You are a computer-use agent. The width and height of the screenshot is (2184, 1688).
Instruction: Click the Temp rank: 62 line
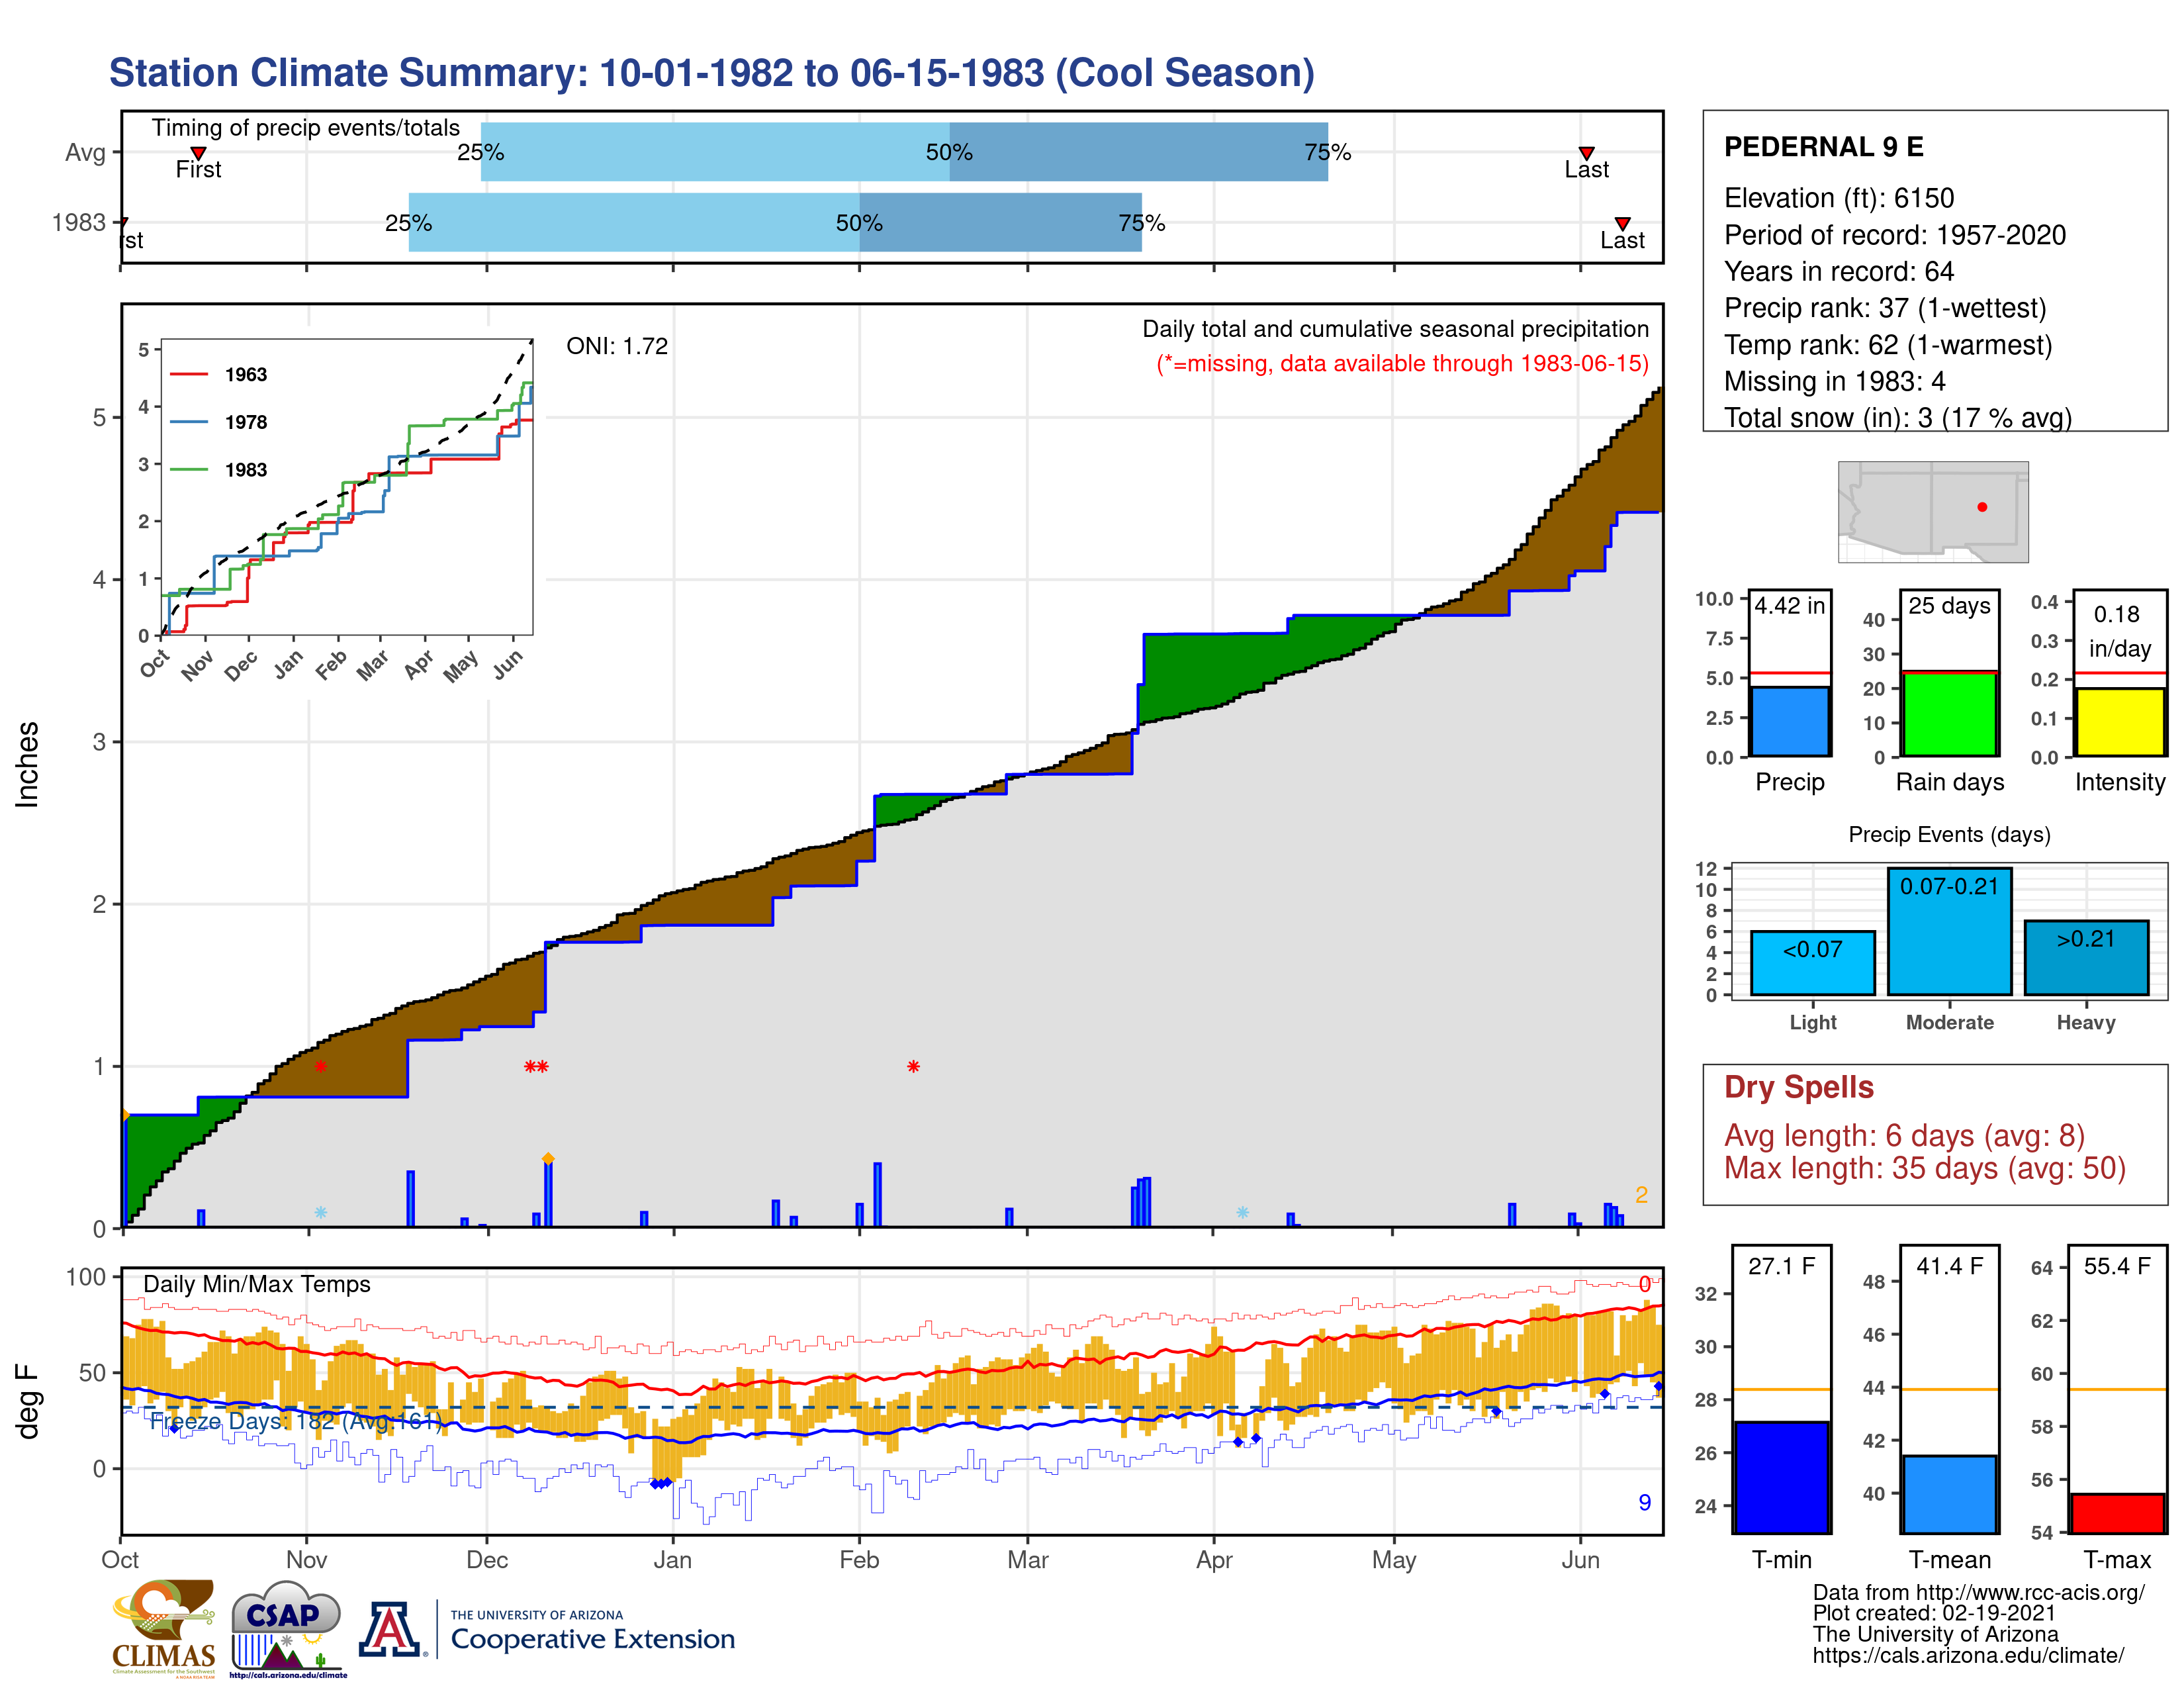pos(1888,345)
